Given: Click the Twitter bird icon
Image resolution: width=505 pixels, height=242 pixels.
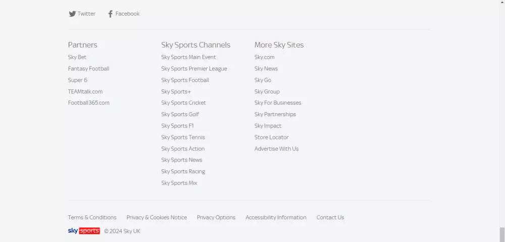Looking at the screenshot, I should (x=72, y=14).
